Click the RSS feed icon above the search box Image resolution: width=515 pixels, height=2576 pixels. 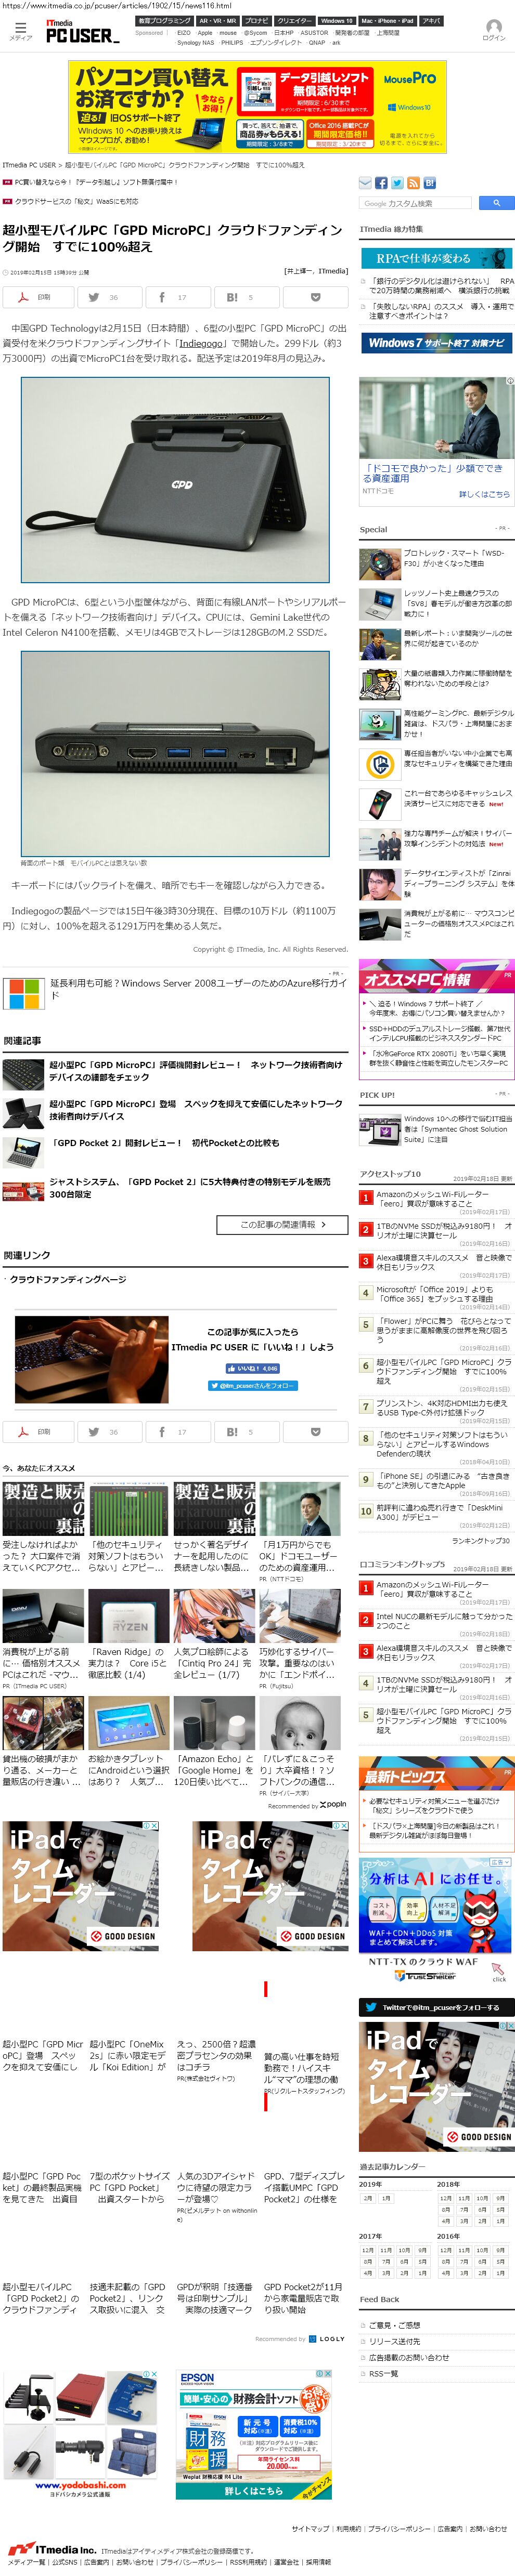(413, 183)
